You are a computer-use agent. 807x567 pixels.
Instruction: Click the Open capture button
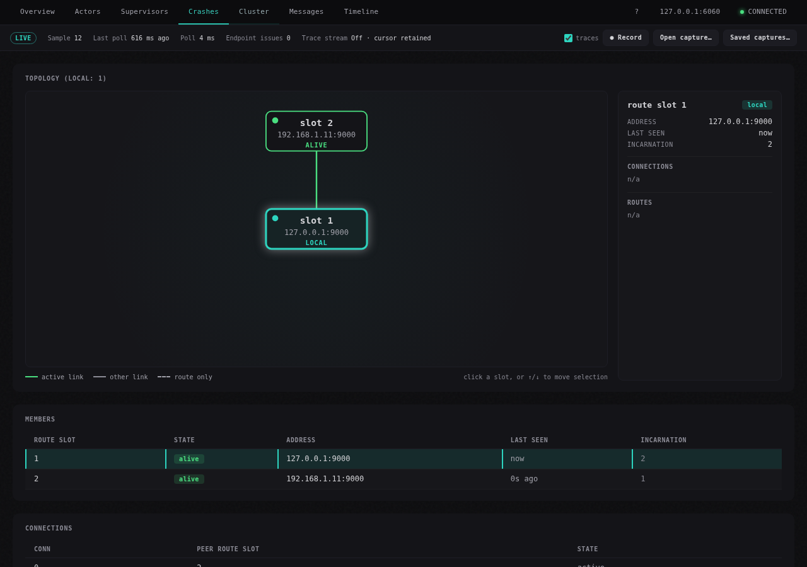tap(686, 38)
